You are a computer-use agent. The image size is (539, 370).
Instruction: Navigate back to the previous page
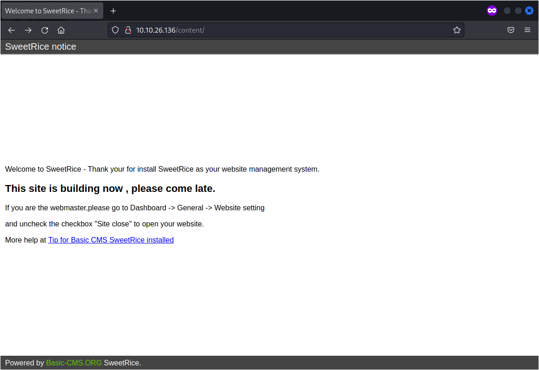click(x=11, y=30)
